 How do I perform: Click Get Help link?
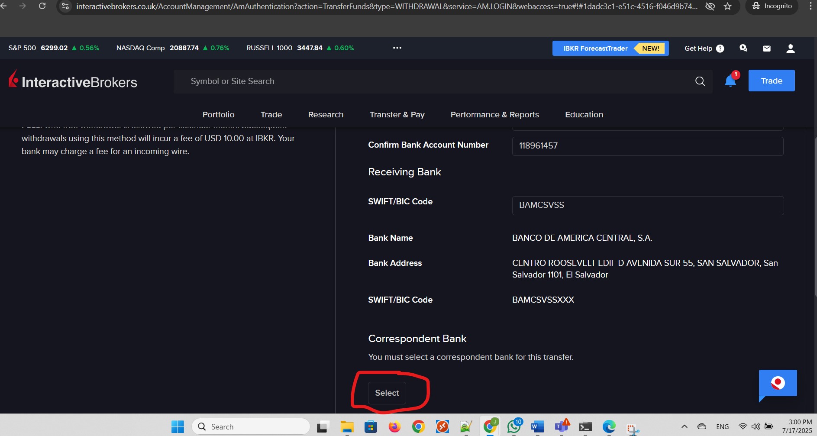[704, 48]
